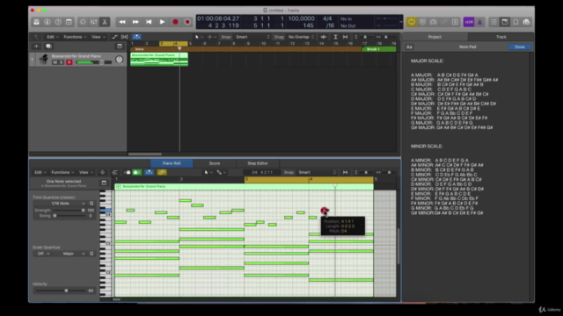
Task: Toggle the Editors scissors button
Action: 105,22
